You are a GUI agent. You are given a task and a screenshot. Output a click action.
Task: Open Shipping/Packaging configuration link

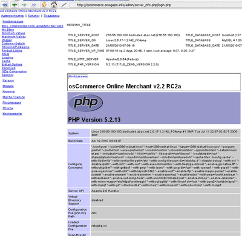pyautogui.click(x=16, y=47)
